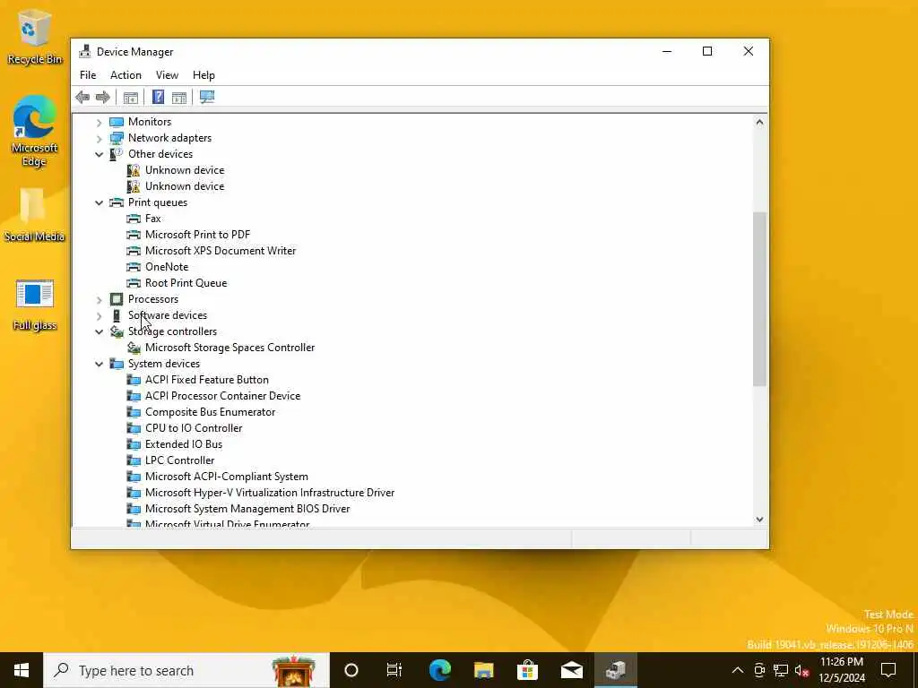Open Microsoft Store from the taskbar
The width and height of the screenshot is (918, 688).
(x=527, y=670)
